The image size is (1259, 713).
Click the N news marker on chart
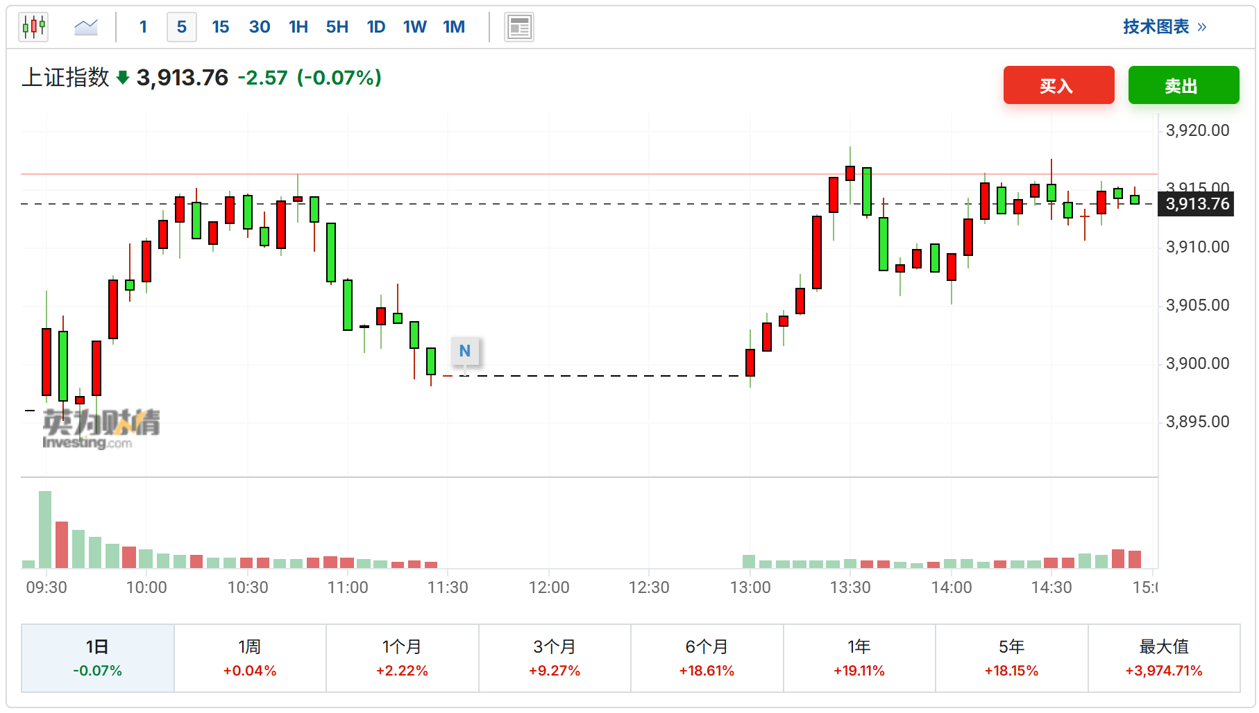click(464, 351)
